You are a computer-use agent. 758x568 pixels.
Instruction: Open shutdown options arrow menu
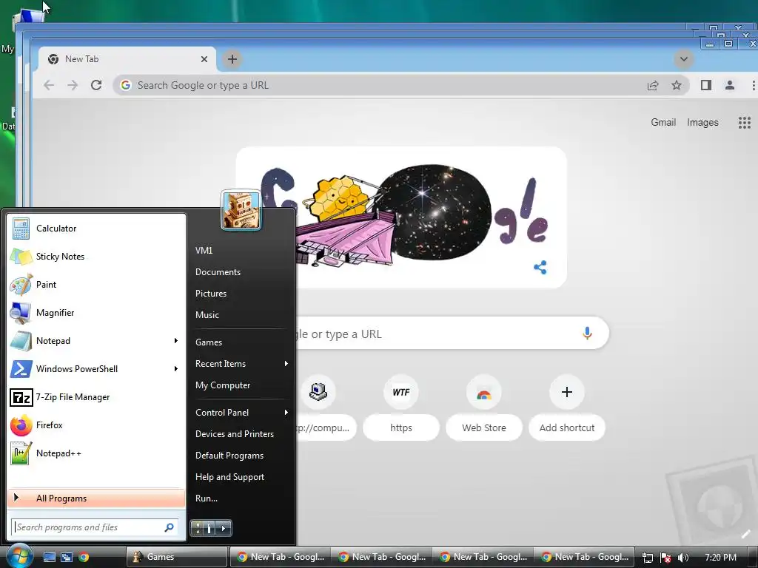224,528
